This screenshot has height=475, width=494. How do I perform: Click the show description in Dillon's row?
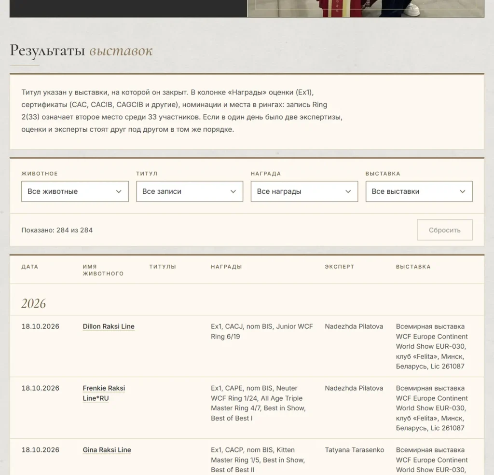[x=432, y=346]
